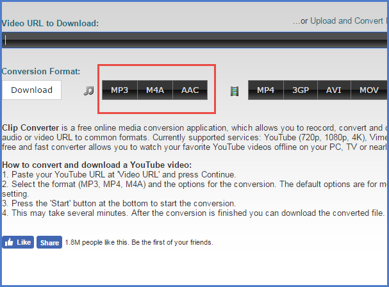Click step 1 'Paste your YouTube URL' text
The height and width of the screenshot is (287, 389).
[x=119, y=175]
